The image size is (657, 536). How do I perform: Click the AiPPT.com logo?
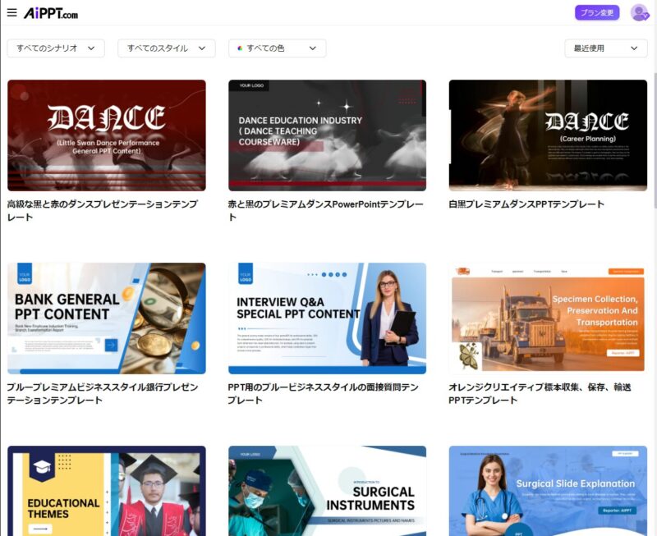[x=51, y=13]
